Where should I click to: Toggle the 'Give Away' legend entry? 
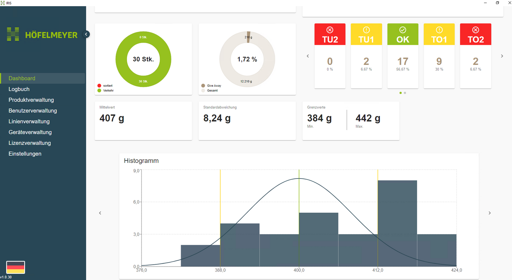click(211, 86)
